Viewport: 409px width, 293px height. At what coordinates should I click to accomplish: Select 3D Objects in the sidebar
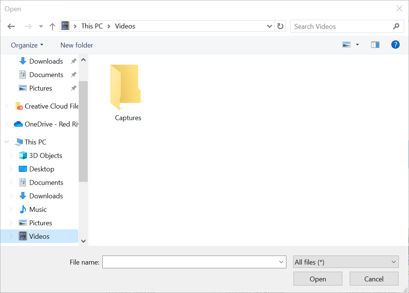pyautogui.click(x=45, y=156)
